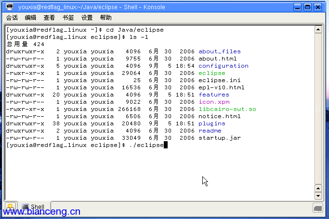Minimize the Konsole window
The height and width of the screenshot is (219, 329).
(x=297, y=7)
